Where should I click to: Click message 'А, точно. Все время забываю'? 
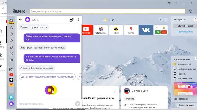click(37, 68)
